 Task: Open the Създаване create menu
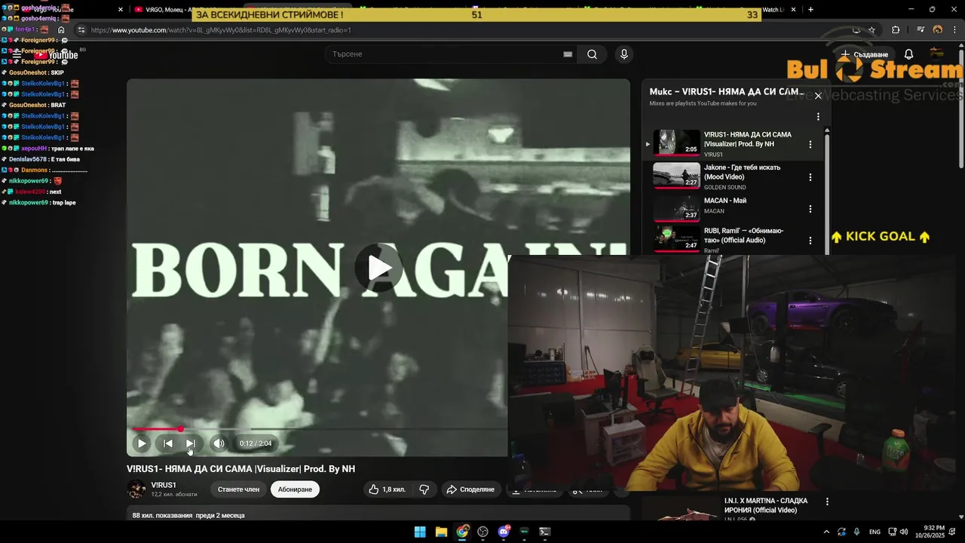(x=864, y=54)
